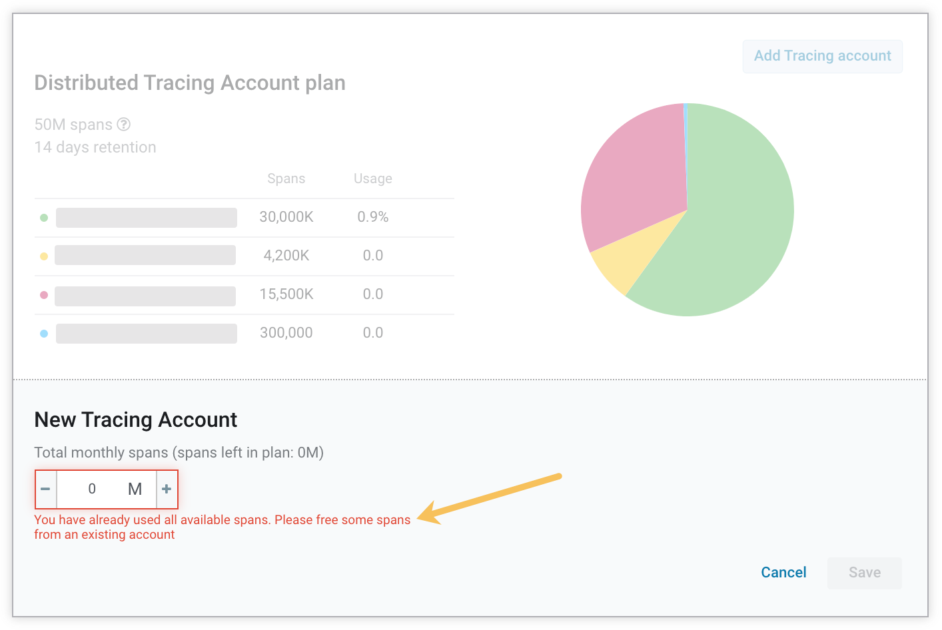Screen dimensions: 942x630
Task: Click the plus icon to increase spans
Action: (167, 489)
